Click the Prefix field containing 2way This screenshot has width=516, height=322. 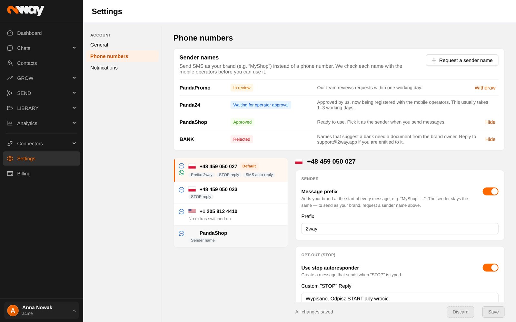400,229
